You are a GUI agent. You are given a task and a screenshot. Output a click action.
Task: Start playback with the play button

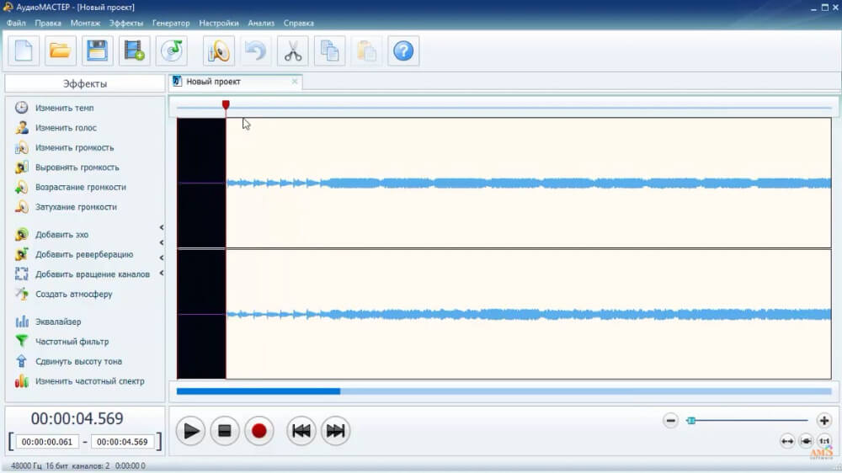click(190, 431)
